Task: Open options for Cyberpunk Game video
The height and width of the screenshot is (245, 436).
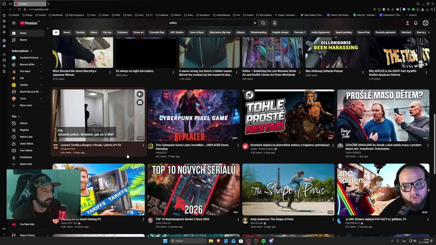Action: (x=238, y=145)
